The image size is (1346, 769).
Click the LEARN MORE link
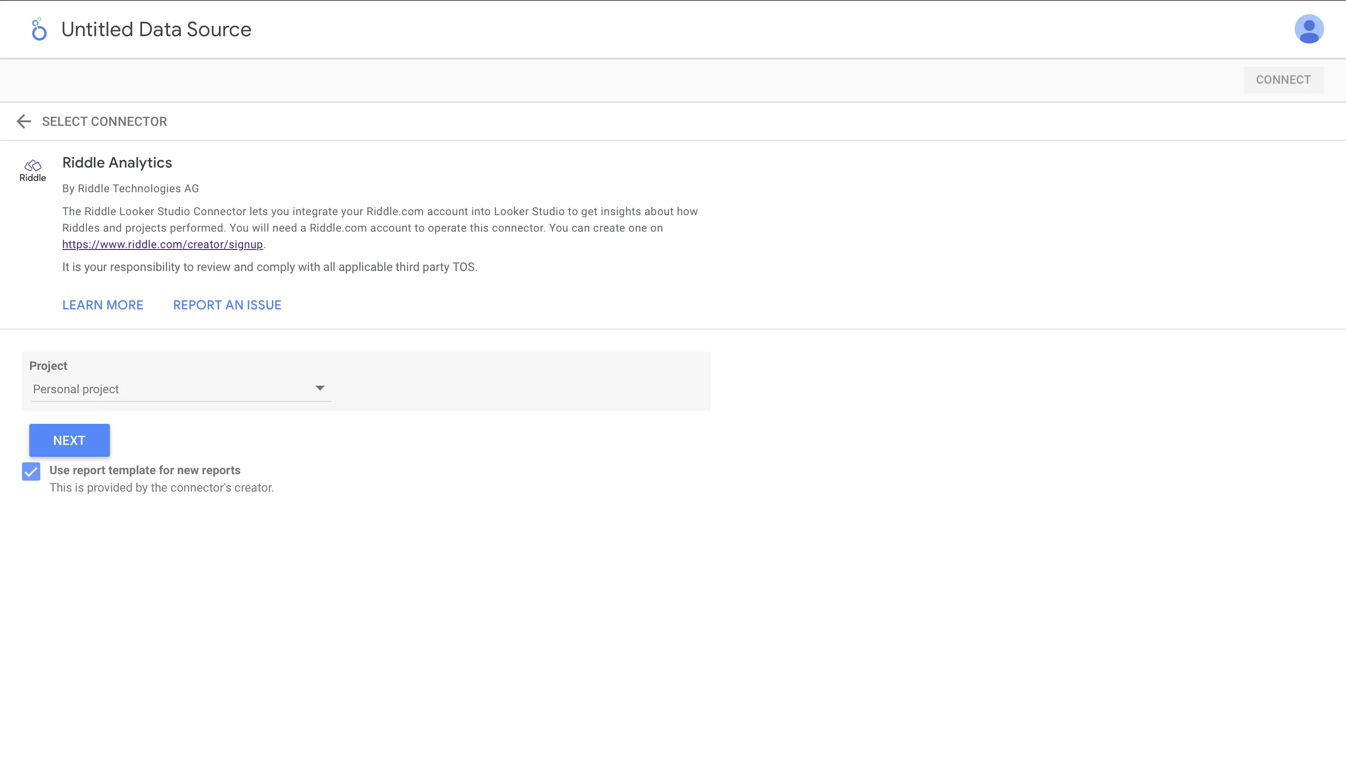pyautogui.click(x=103, y=305)
